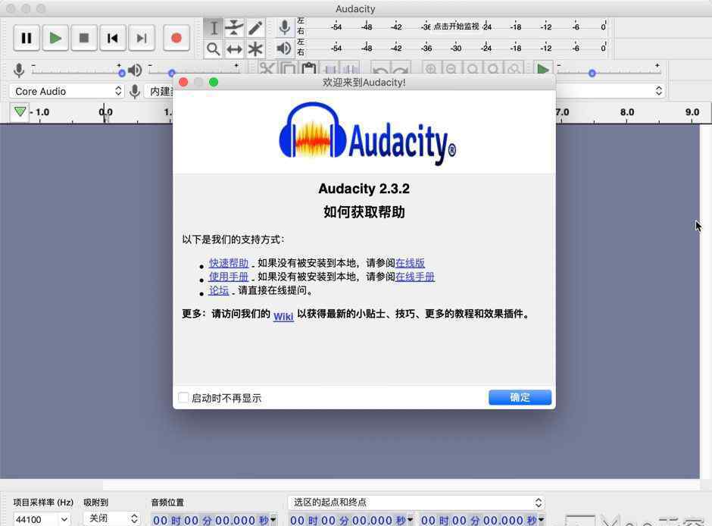Open the 内建 recording device dropdown
This screenshot has height=526, width=712.
click(159, 91)
